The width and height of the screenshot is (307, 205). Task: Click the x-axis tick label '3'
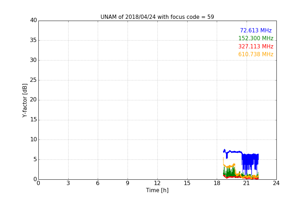(x=68, y=183)
